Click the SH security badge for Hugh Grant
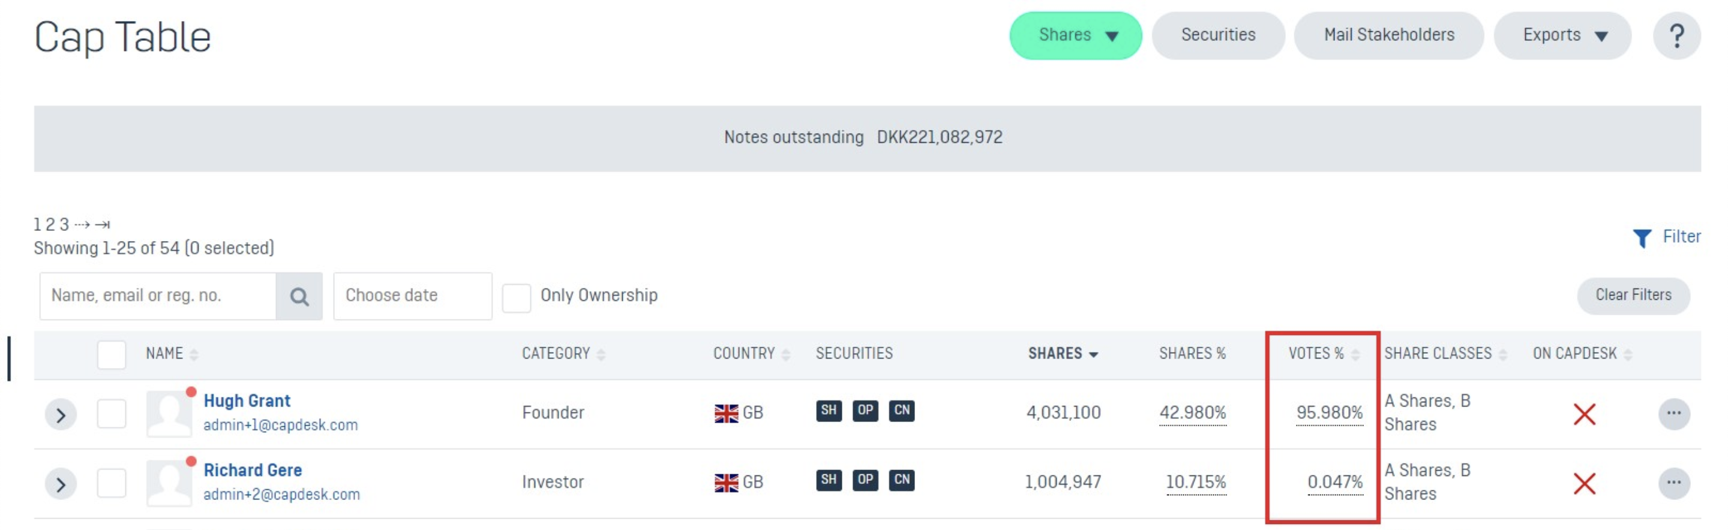1728x530 pixels. [829, 410]
